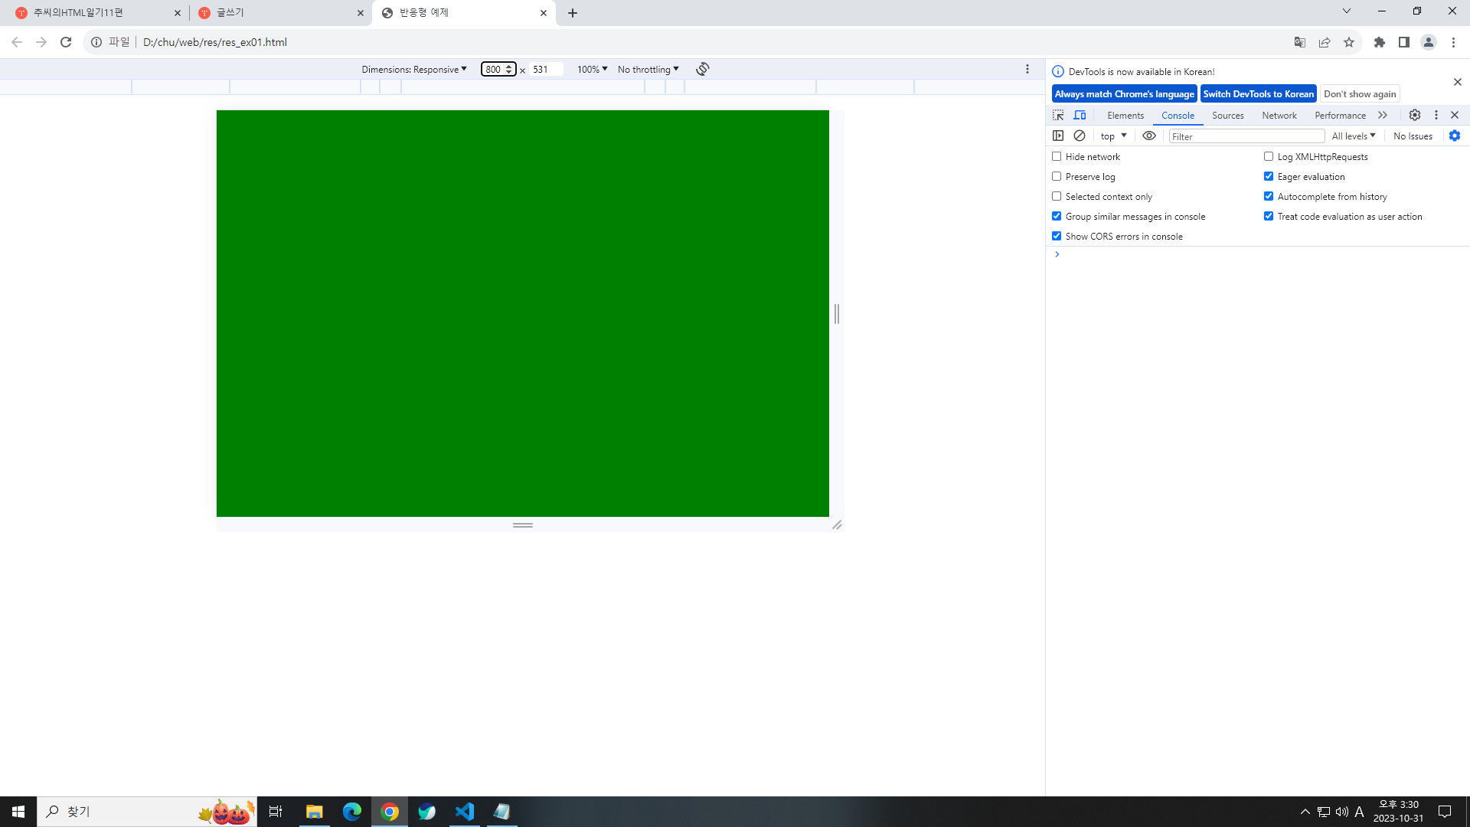This screenshot has height=827, width=1470.
Task: Click Switch DevTools to Korean button
Action: [x=1258, y=93]
